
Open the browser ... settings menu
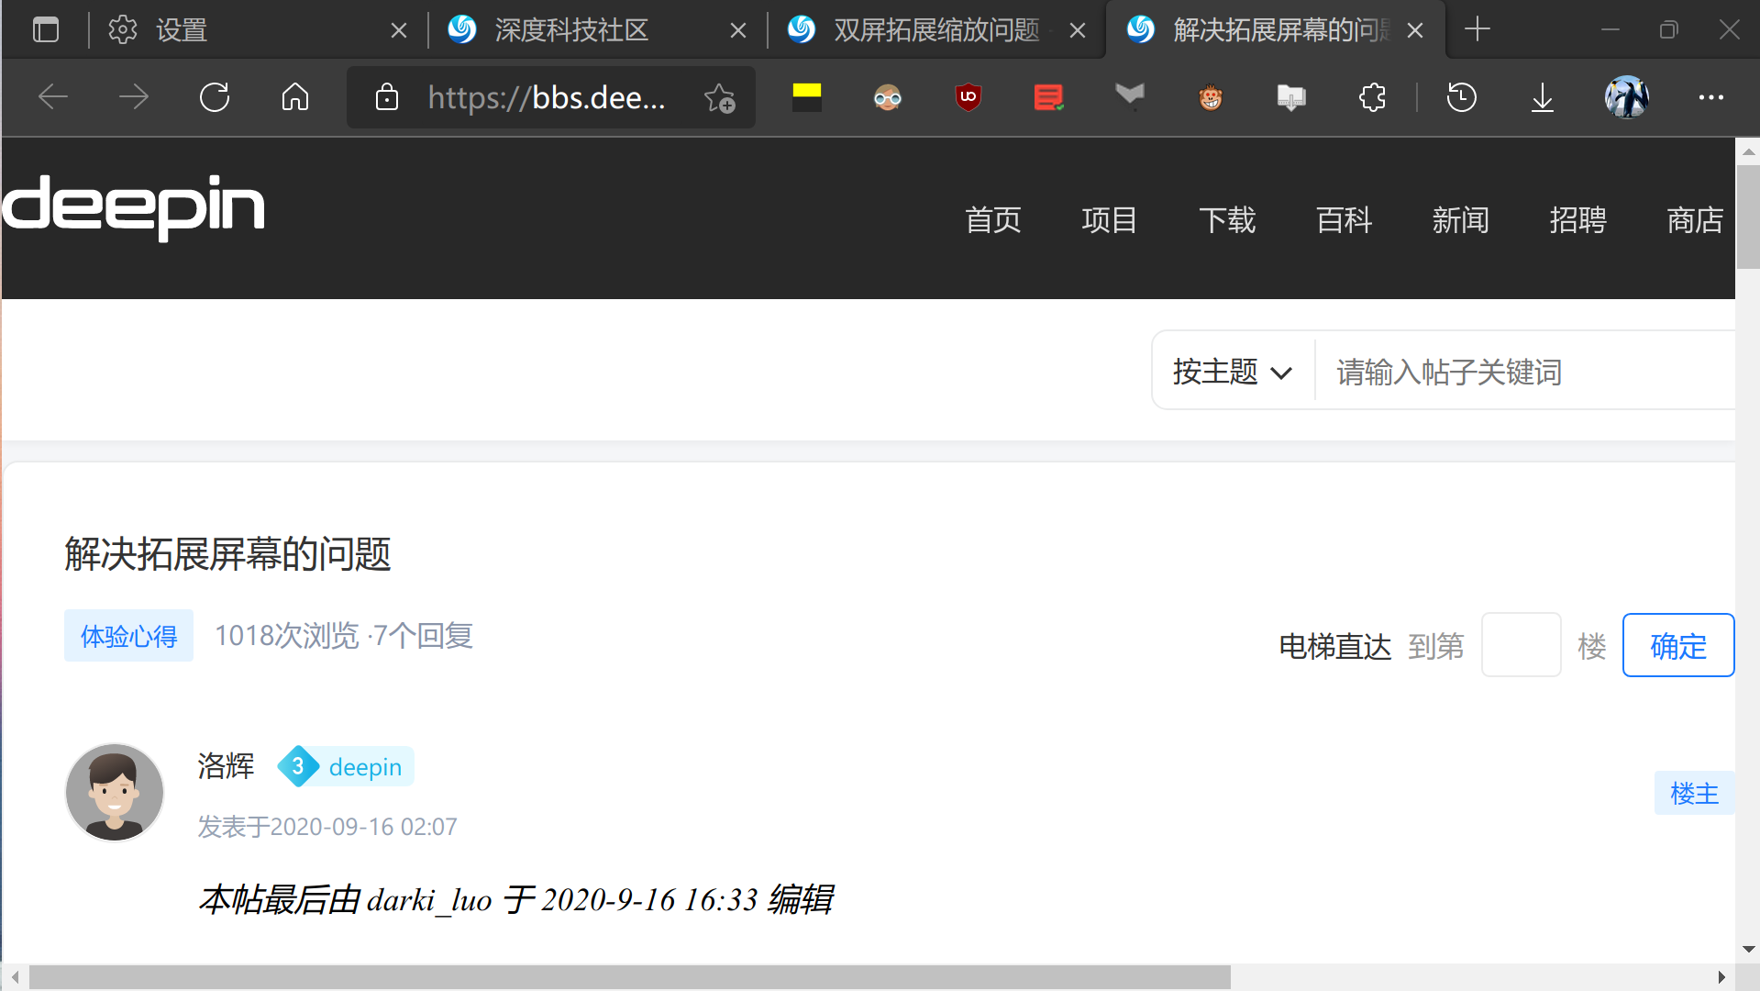pos(1711,97)
